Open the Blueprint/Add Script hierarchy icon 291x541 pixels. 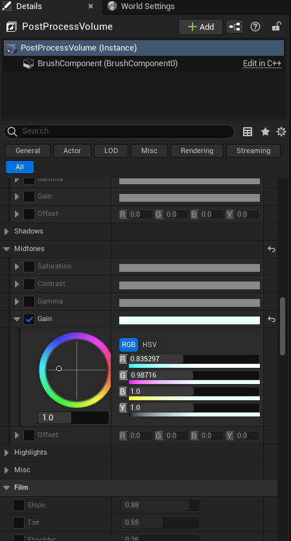235,27
